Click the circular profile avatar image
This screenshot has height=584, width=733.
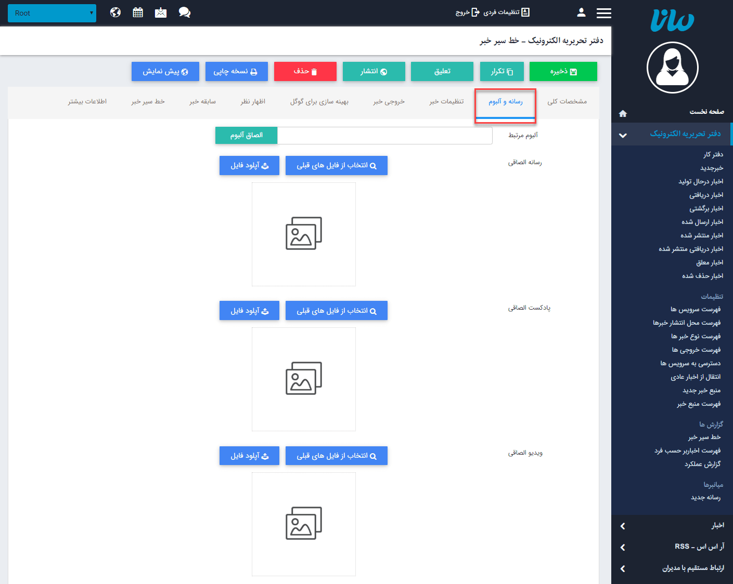(672, 68)
